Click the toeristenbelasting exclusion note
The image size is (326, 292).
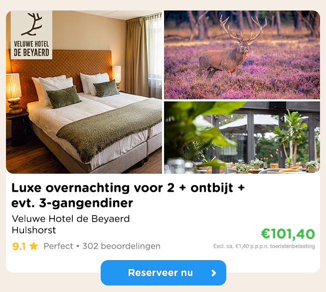tap(264, 247)
